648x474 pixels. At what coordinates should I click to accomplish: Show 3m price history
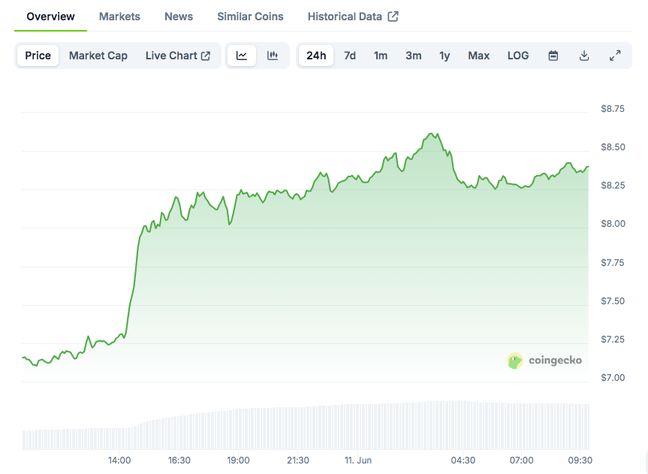[414, 56]
